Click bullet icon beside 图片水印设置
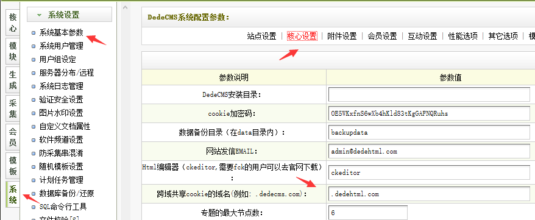This screenshot has height=220, width=535. (33, 113)
